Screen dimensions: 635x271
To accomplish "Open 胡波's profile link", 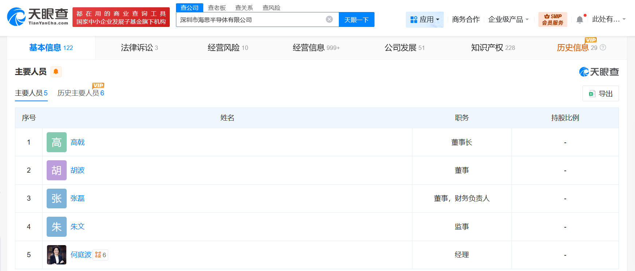I will 78,170.
